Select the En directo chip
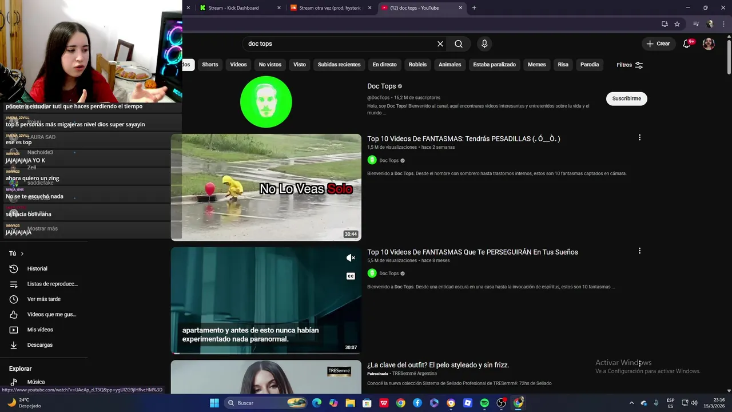The image size is (732, 412). click(384, 65)
